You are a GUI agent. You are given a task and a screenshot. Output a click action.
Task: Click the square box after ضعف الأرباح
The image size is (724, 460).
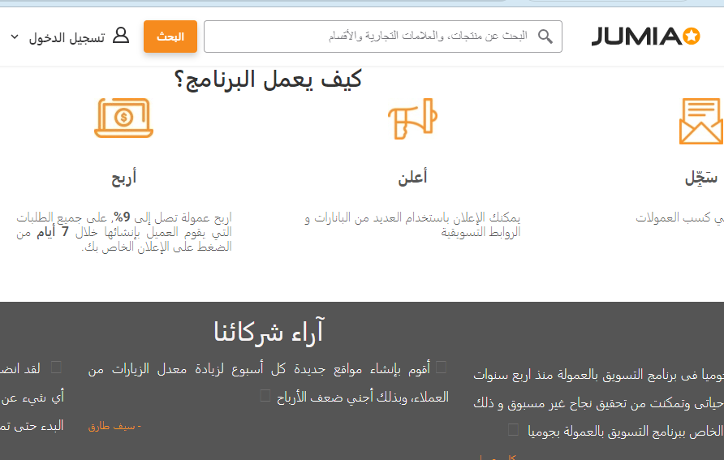265,395
